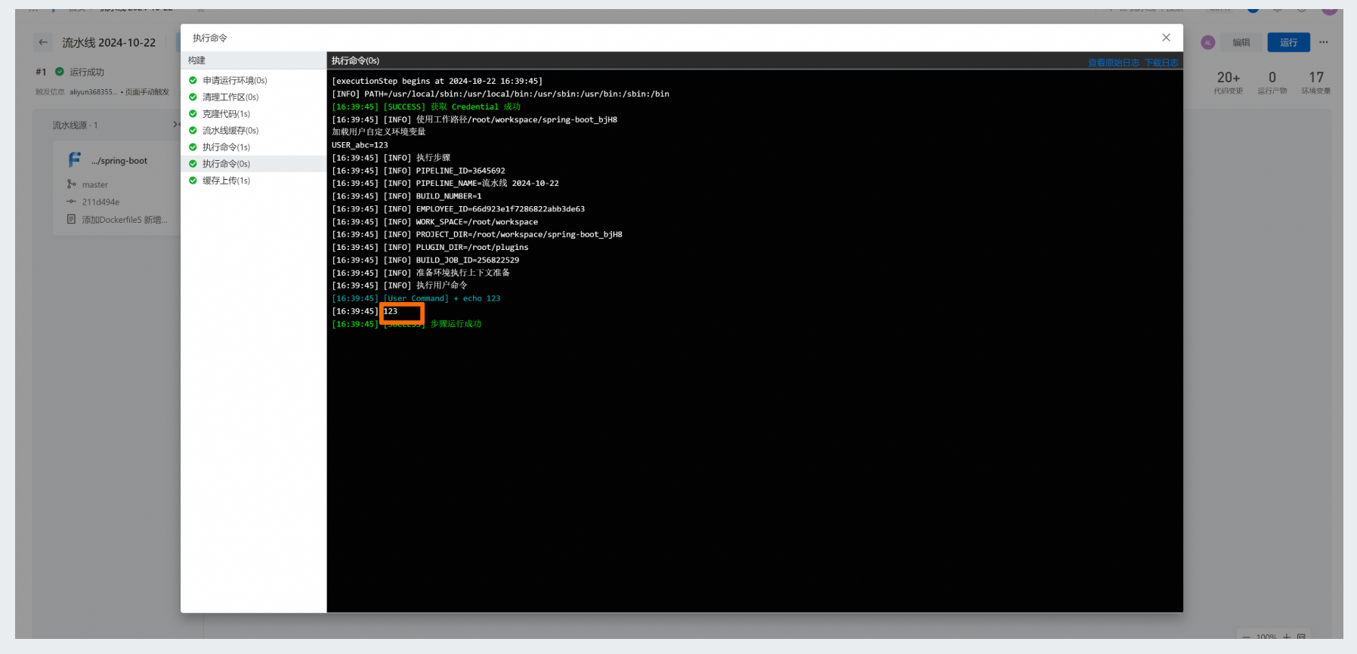Click the commit hash 211d494e

pos(100,202)
